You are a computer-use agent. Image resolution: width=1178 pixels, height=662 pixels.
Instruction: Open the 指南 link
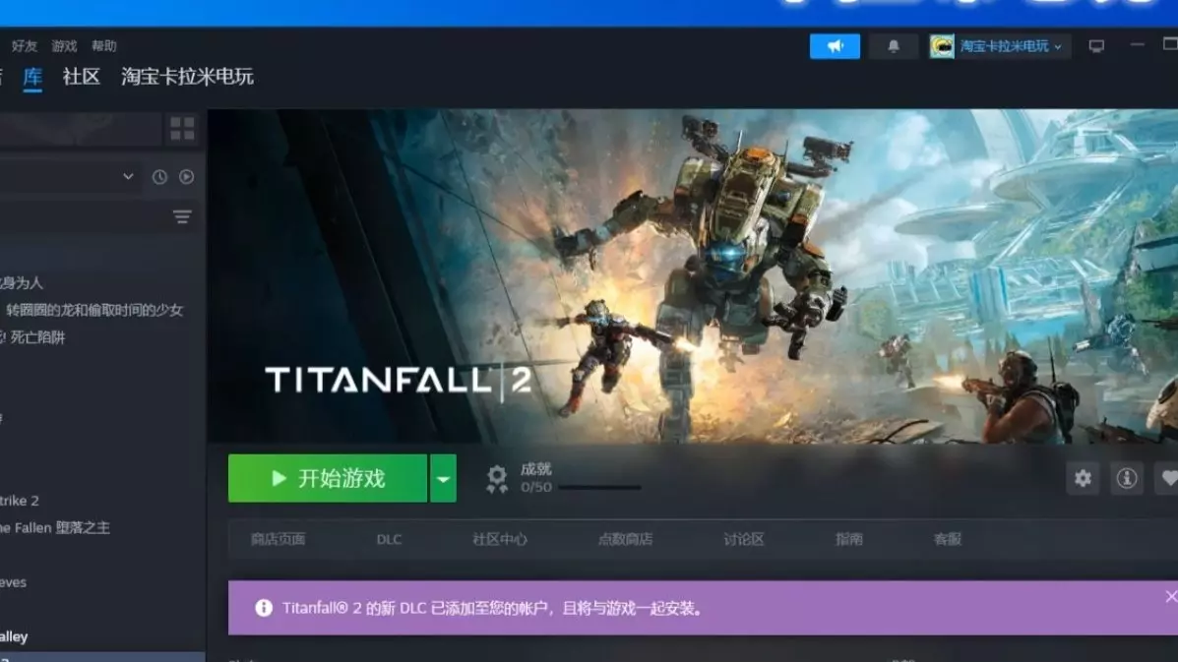click(849, 539)
